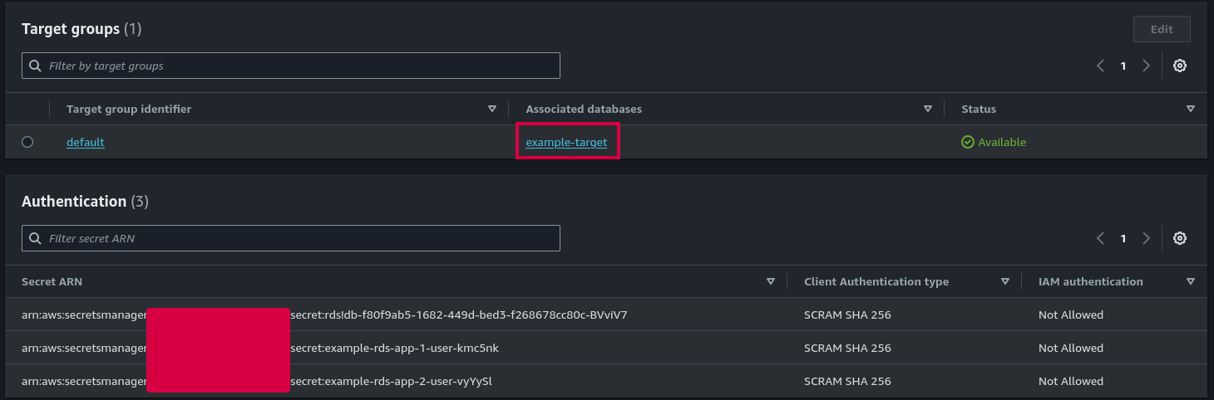
Task: Sort by Secret ARN column arrow
Action: (x=771, y=281)
